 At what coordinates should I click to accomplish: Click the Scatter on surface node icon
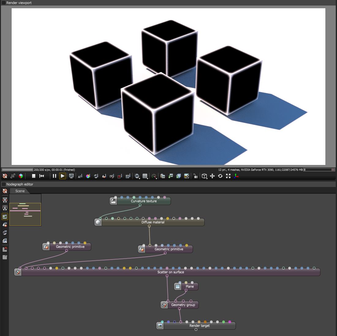click(x=18, y=272)
